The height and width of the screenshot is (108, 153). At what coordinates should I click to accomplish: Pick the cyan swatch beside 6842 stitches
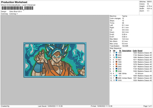click(x=117, y=57)
